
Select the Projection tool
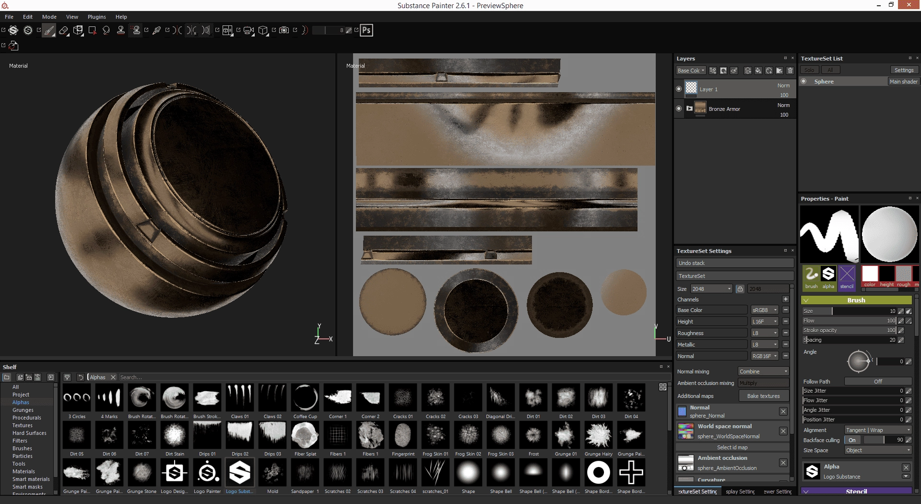(78, 30)
